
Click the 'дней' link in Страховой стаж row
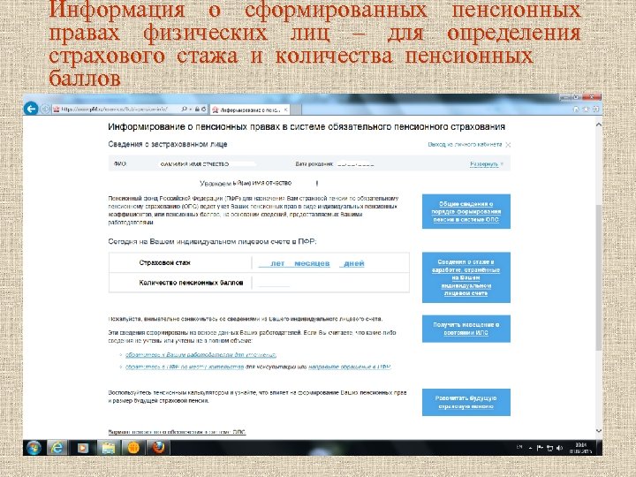pyautogui.click(x=352, y=263)
